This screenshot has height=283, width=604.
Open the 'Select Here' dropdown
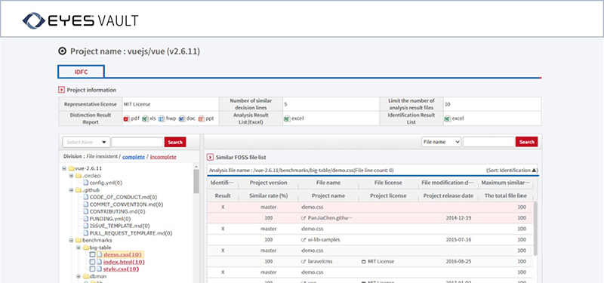[86, 142]
